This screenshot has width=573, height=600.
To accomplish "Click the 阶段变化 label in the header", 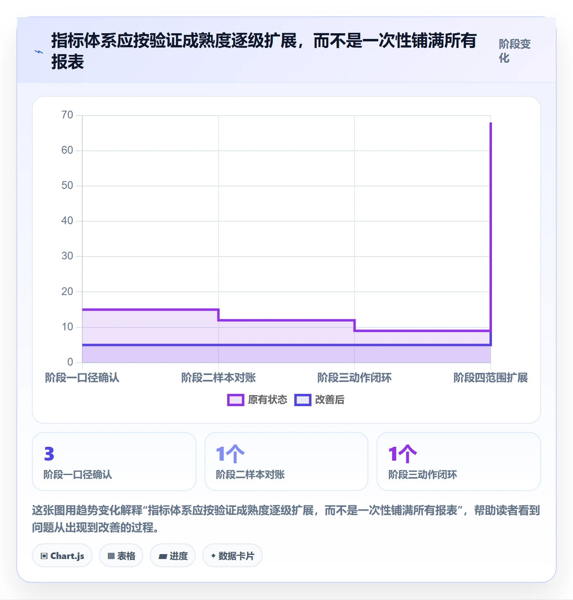I will pos(515,51).
